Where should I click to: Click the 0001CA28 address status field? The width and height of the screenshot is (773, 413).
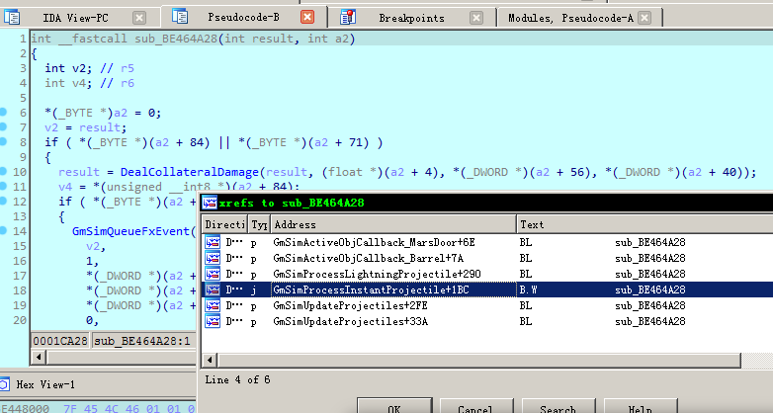[x=60, y=341]
